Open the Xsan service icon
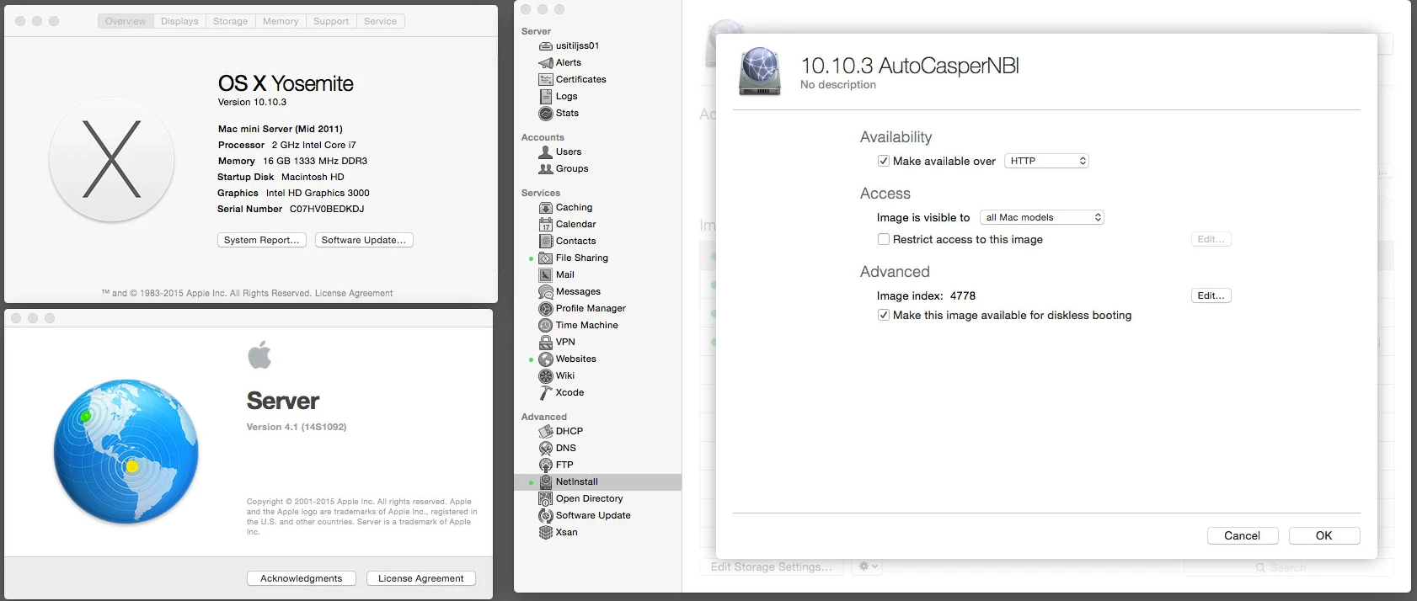This screenshot has width=1417, height=601. tap(546, 532)
